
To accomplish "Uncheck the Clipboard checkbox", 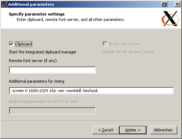I will point(11,44).
